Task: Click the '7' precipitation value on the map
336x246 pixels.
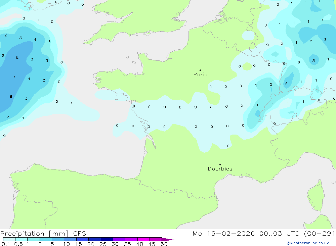Action: pyautogui.click(x=14, y=77)
